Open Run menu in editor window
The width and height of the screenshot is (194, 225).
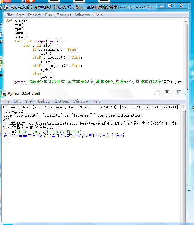coord(49,15)
